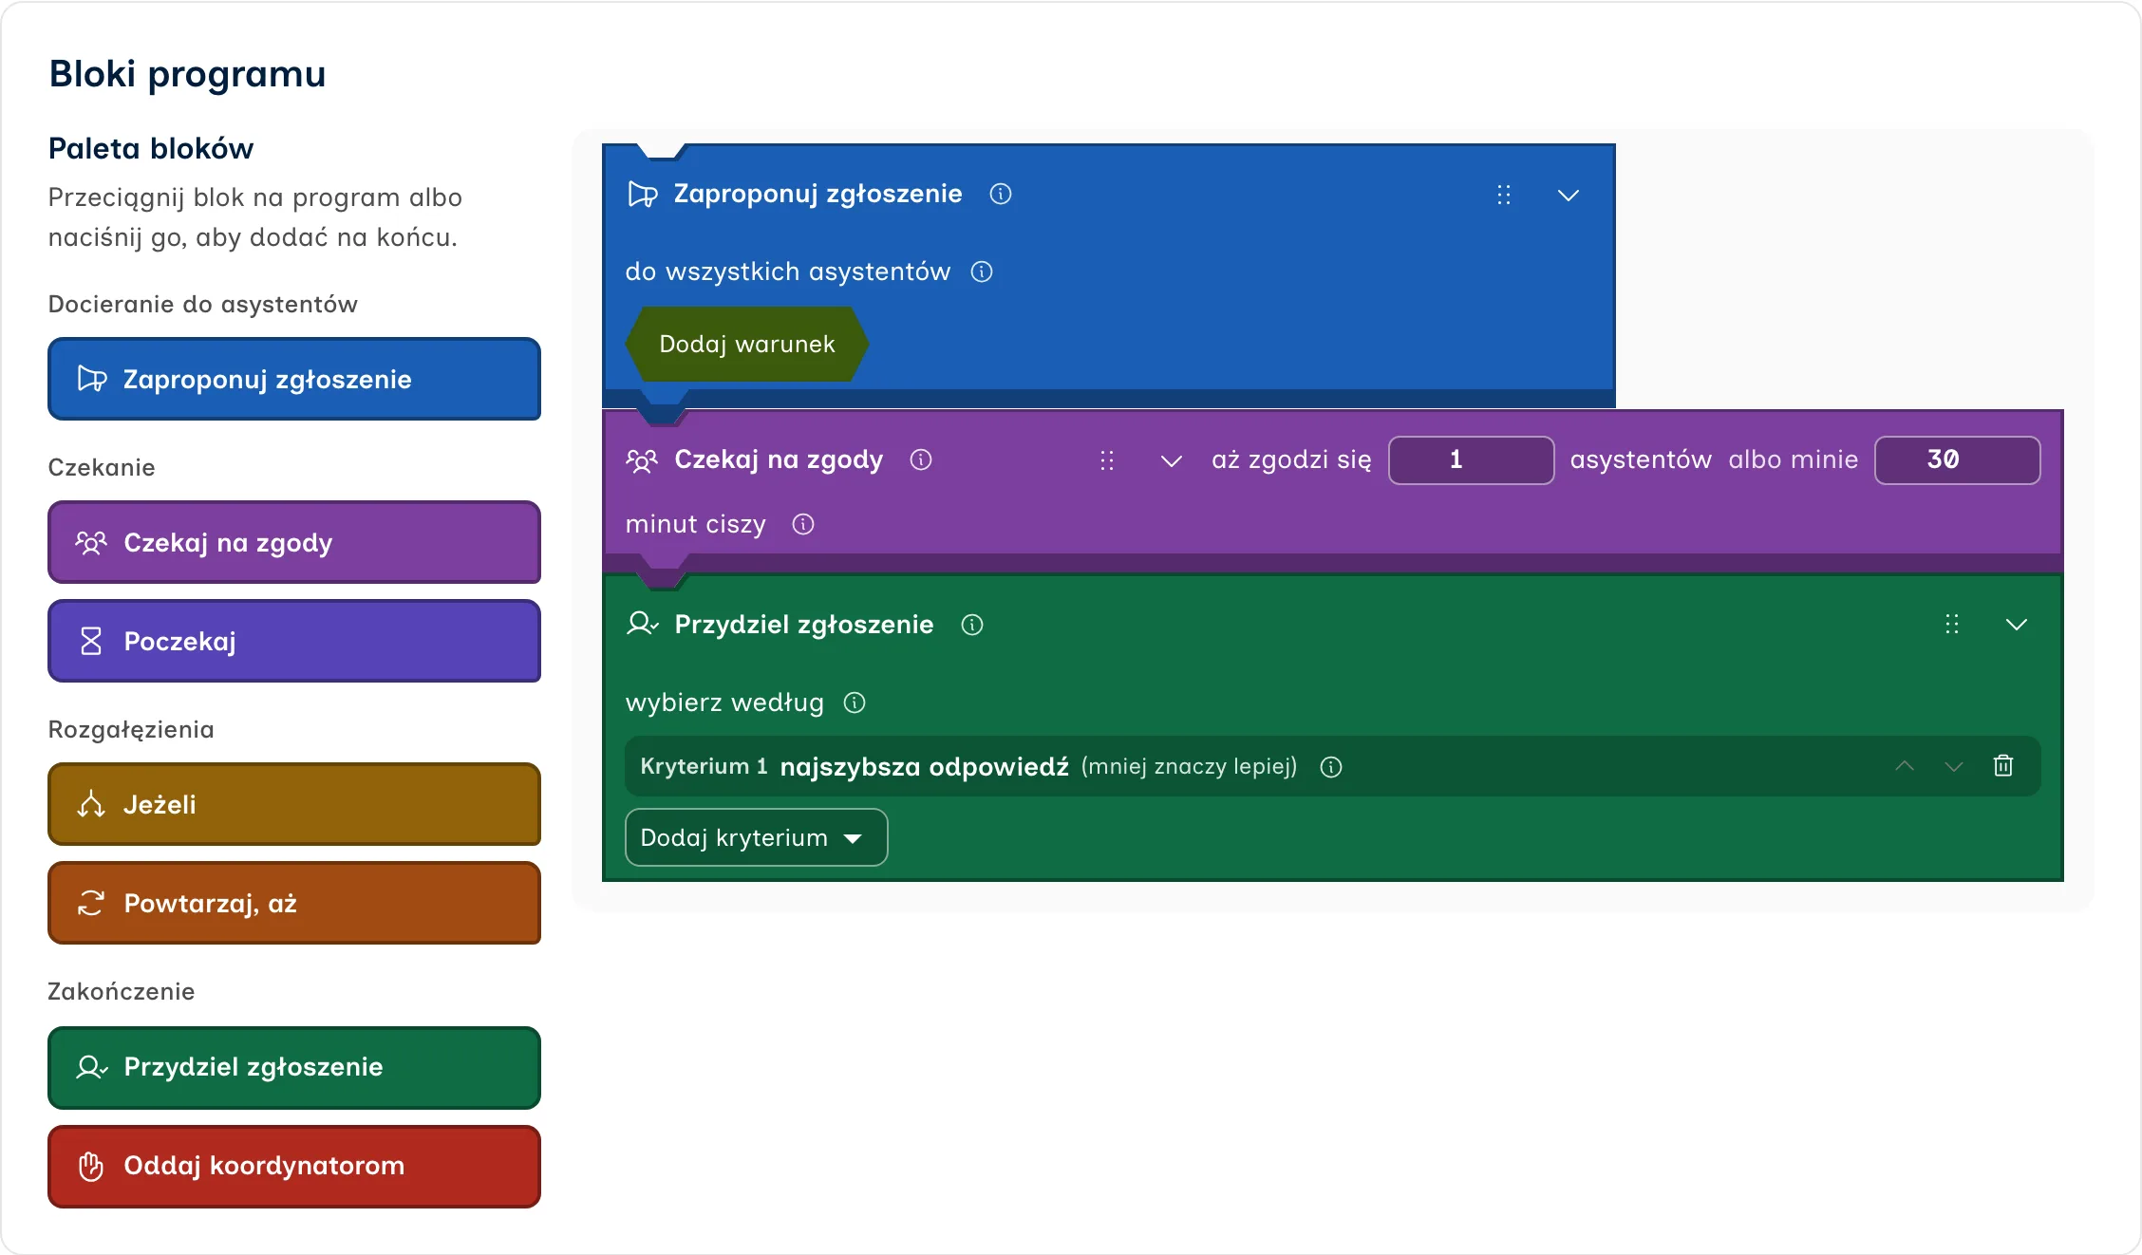The height and width of the screenshot is (1255, 2142).
Task: Click megaphone icon in Zaproponuj zgłoszenie block header
Action: 643,195
